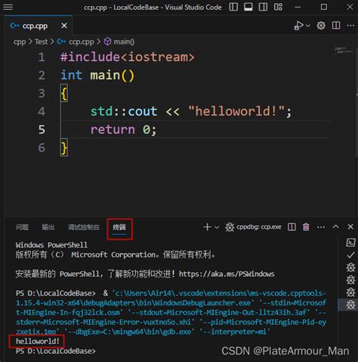Select first cppdbg debug terminal entry
The image size is (358, 362).
click(x=350, y=268)
